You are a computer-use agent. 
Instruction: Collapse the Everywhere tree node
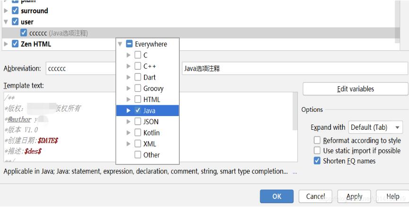click(x=120, y=44)
